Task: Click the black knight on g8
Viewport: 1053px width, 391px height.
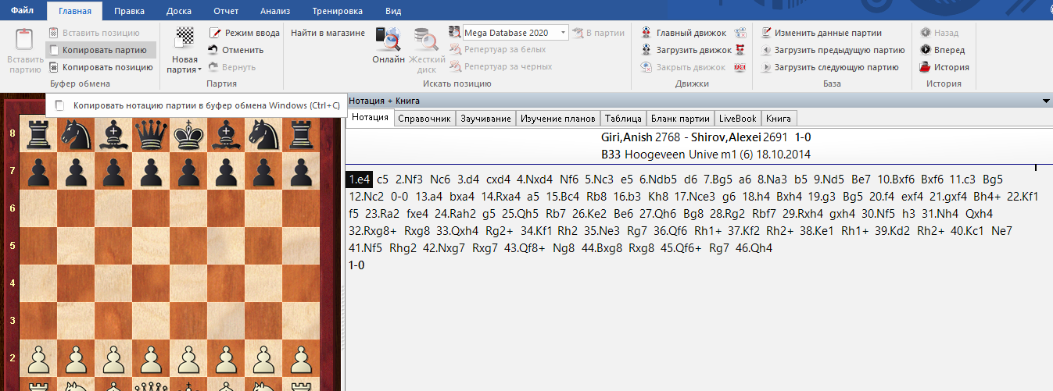Action: click(263, 133)
